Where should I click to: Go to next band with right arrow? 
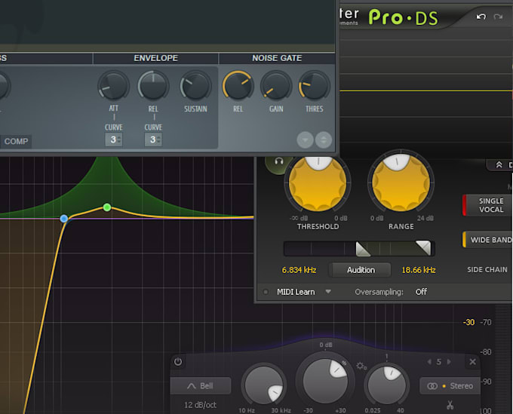[x=449, y=362]
